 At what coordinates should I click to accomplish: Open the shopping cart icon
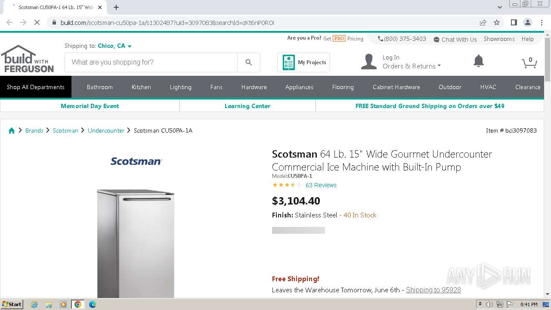pos(529,63)
